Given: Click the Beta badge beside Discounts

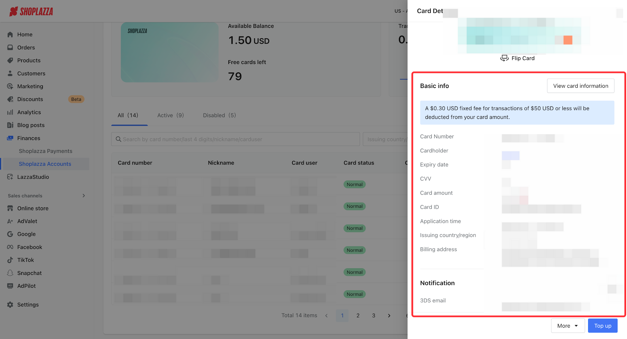Looking at the screenshot, I should [76, 99].
